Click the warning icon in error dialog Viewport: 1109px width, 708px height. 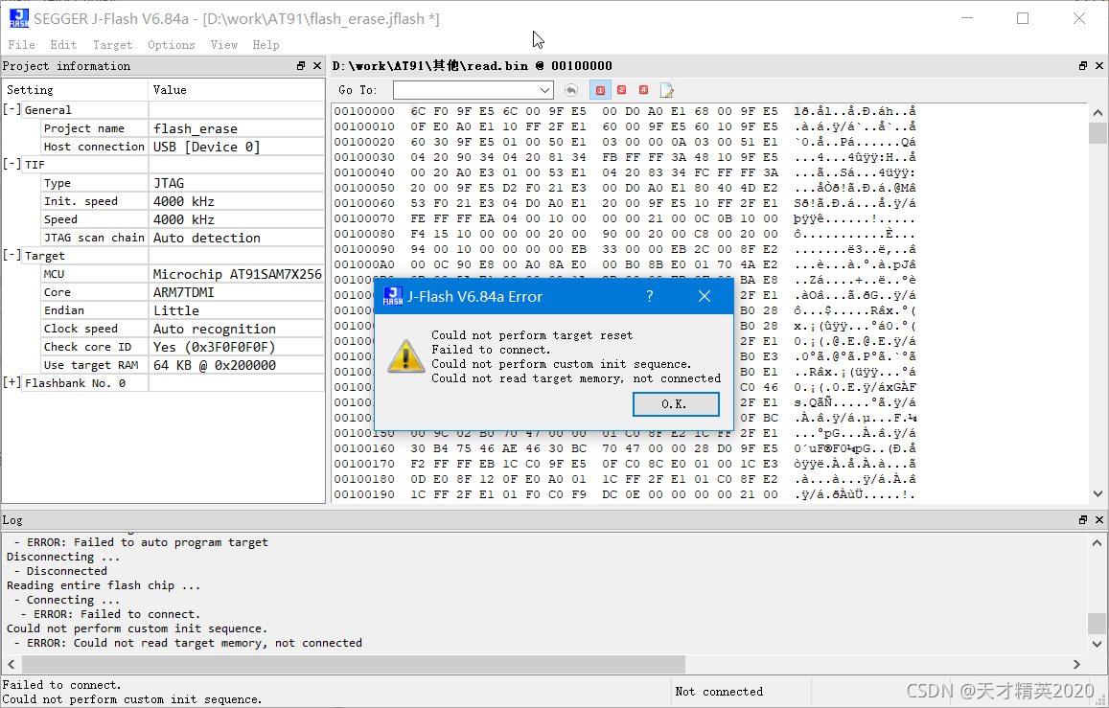pyautogui.click(x=405, y=356)
